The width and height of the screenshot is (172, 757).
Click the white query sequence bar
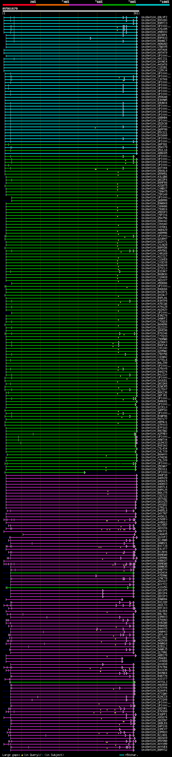point(71,11)
